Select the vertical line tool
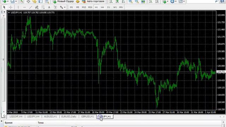 (x=18, y=7)
